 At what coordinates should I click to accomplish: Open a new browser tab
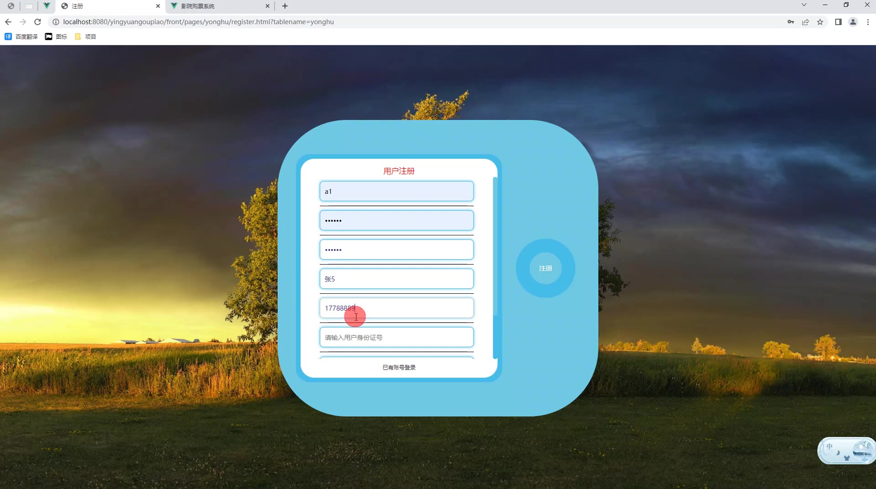pos(285,6)
